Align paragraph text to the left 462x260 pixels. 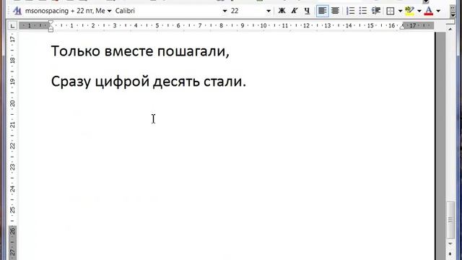coord(323,11)
